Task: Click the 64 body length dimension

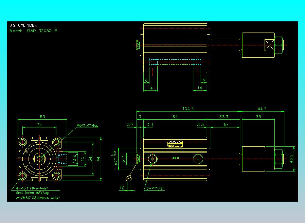Action: [x=175, y=117]
